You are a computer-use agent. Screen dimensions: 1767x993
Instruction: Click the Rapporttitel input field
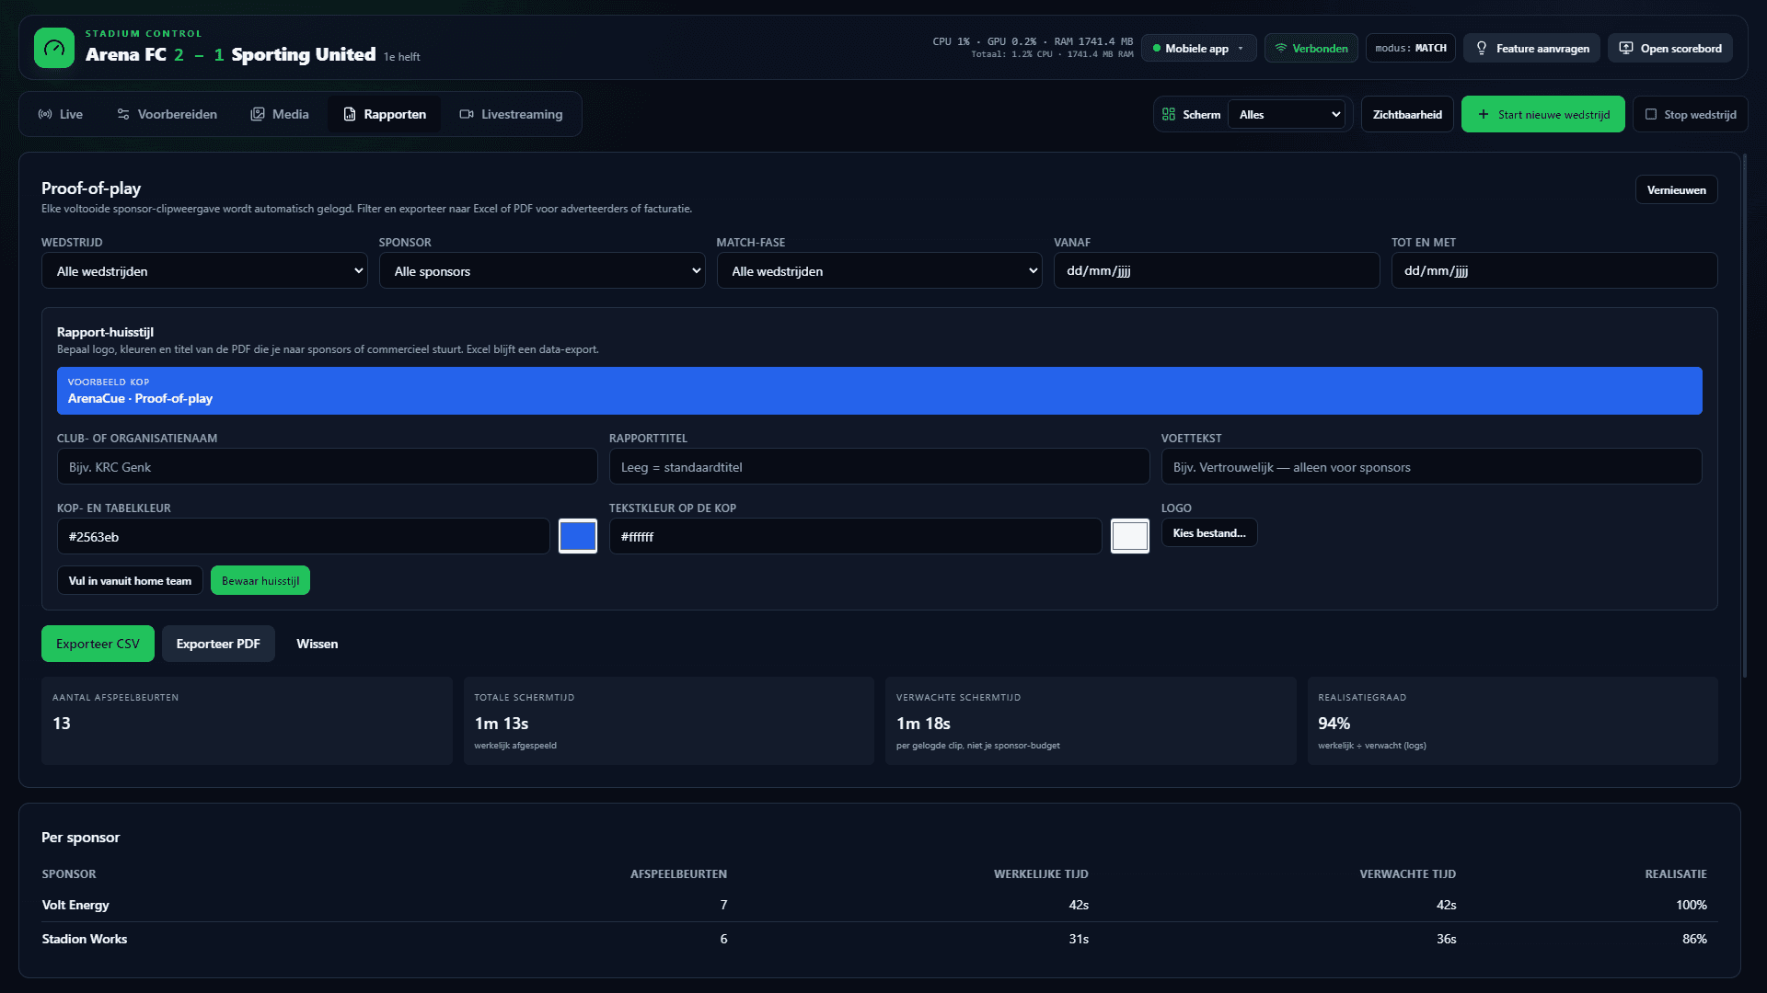879,466
